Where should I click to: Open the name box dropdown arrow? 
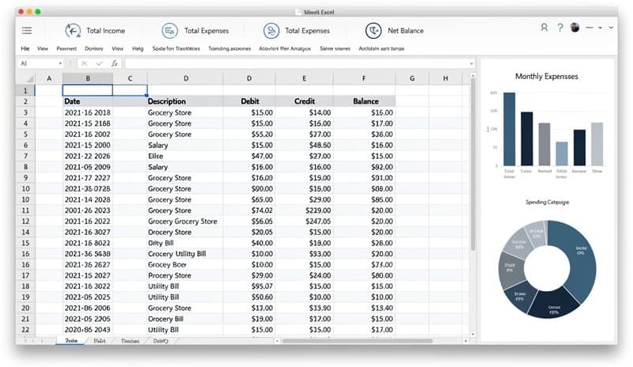pyautogui.click(x=60, y=63)
